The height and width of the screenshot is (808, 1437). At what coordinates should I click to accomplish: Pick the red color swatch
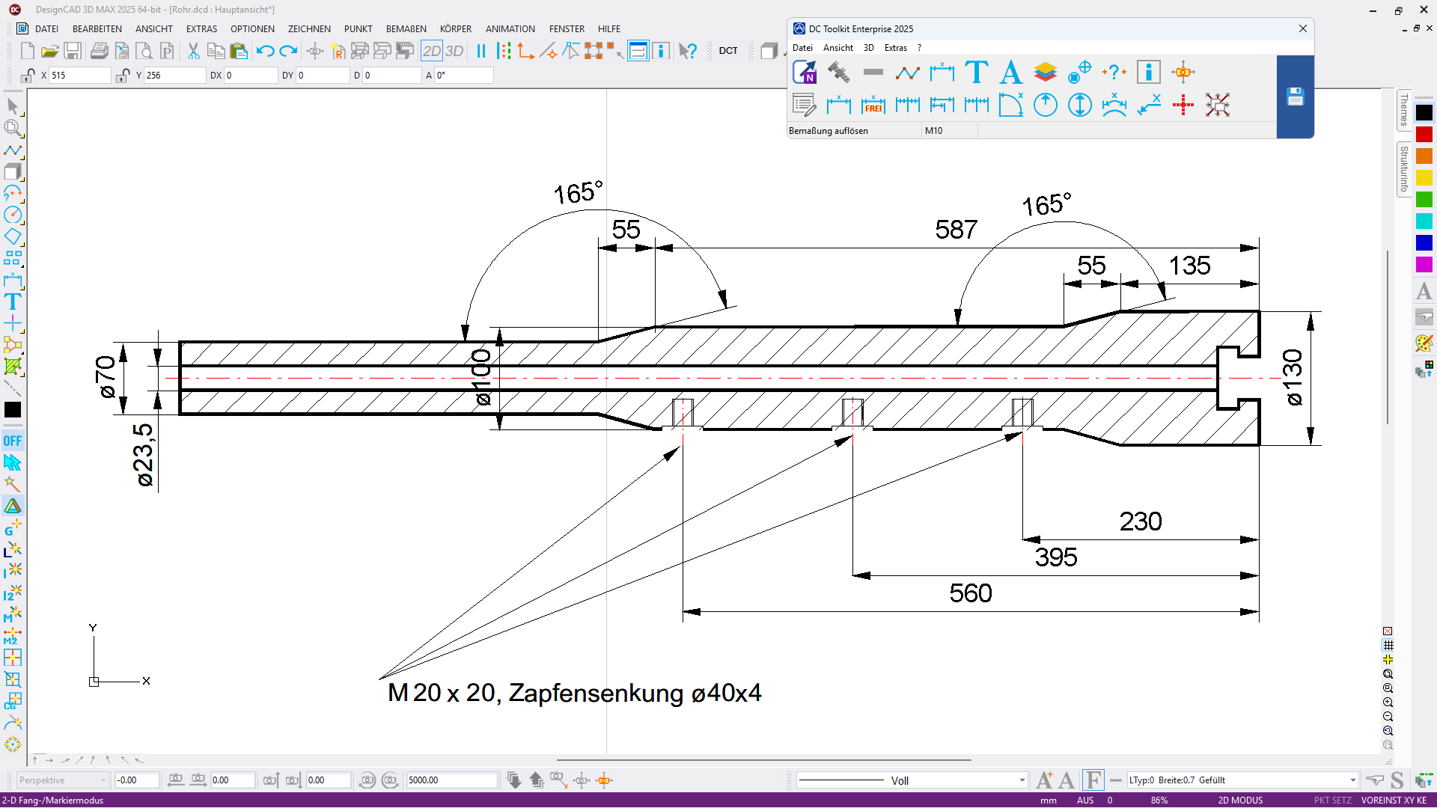1424,135
